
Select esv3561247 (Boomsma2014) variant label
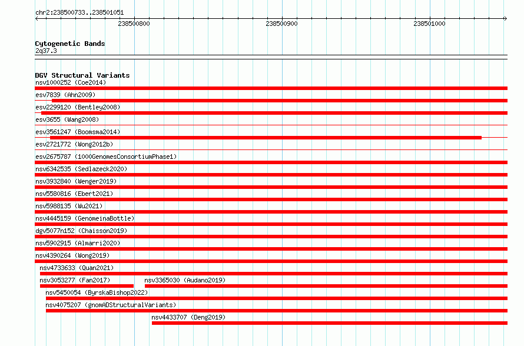(x=78, y=132)
